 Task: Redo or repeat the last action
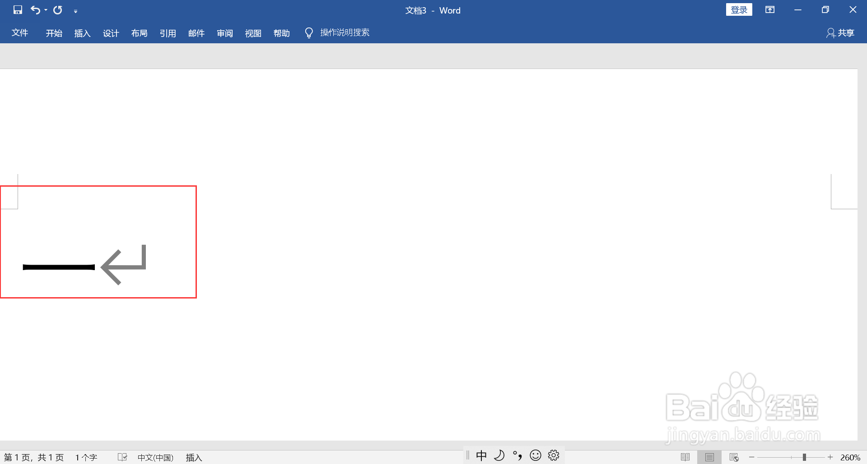(58, 10)
